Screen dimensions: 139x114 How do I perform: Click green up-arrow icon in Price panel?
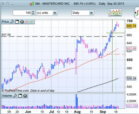click(x=32, y=22)
